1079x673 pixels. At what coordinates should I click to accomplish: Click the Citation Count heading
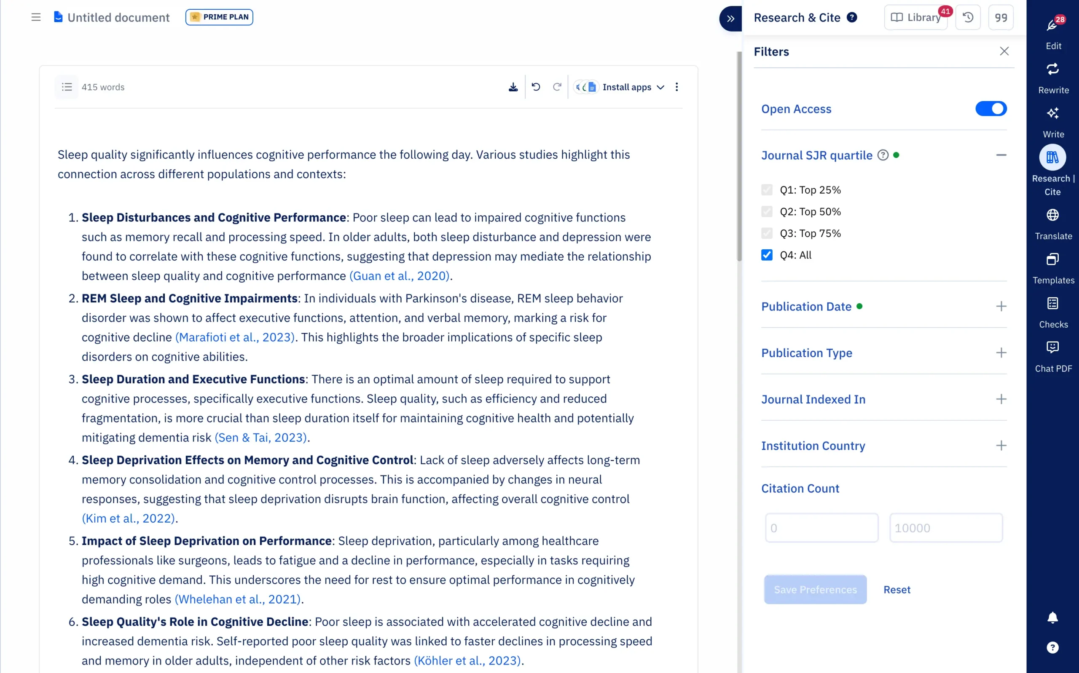(x=800, y=488)
